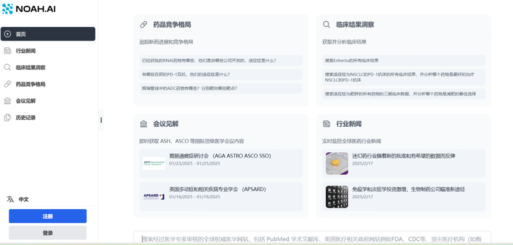The image size is (513, 245).
Task: Select the 搜索Enhertu的所有临床结果 prompt
Action: 404,61
